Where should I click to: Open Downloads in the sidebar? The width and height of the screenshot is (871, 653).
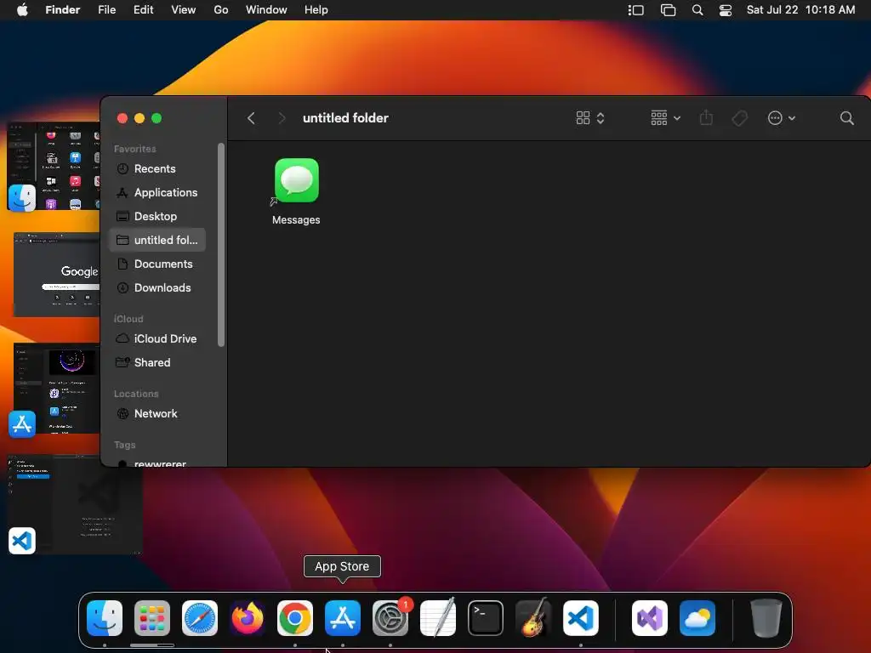pos(157,288)
